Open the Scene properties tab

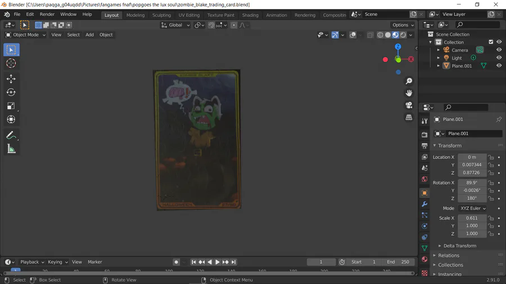[x=424, y=168]
